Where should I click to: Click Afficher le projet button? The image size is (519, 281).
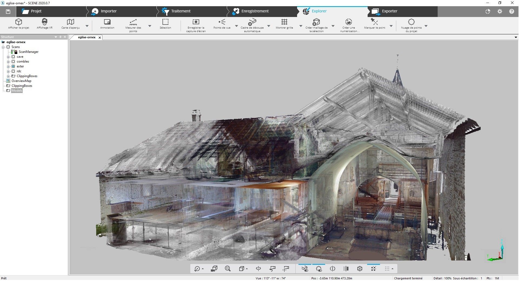click(x=18, y=22)
